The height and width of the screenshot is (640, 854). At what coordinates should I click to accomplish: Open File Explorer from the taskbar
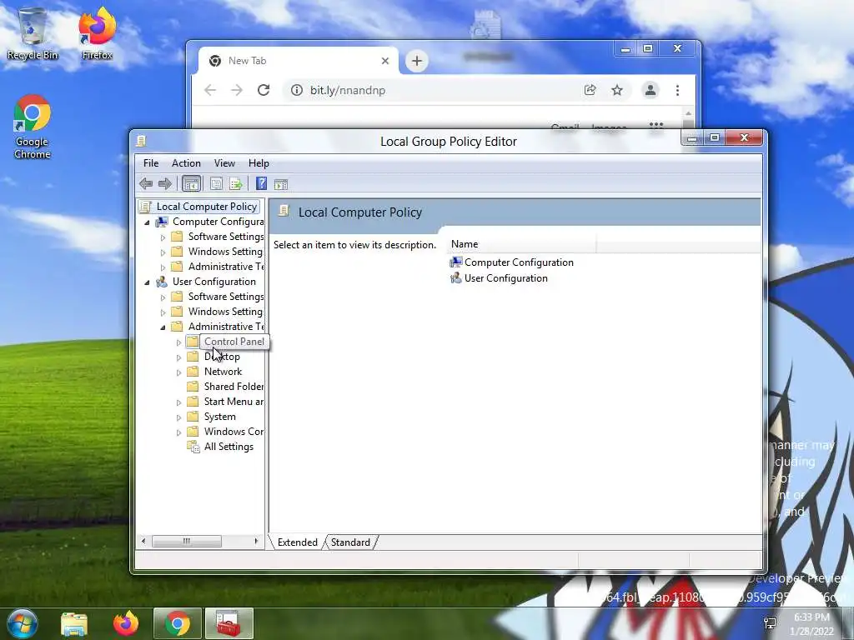pyautogui.click(x=74, y=623)
